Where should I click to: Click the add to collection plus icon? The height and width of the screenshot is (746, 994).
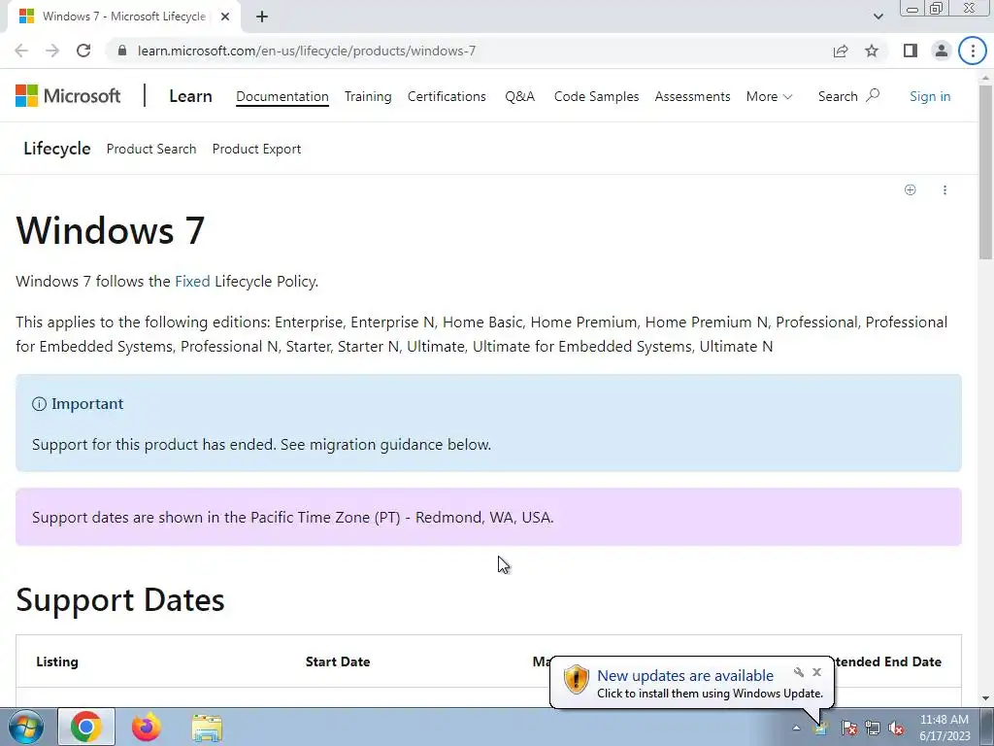click(x=911, y=189)
